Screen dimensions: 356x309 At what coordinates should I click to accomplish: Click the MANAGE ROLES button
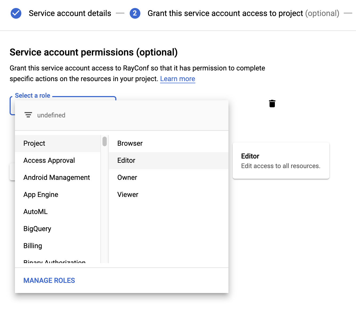(49, 280)
